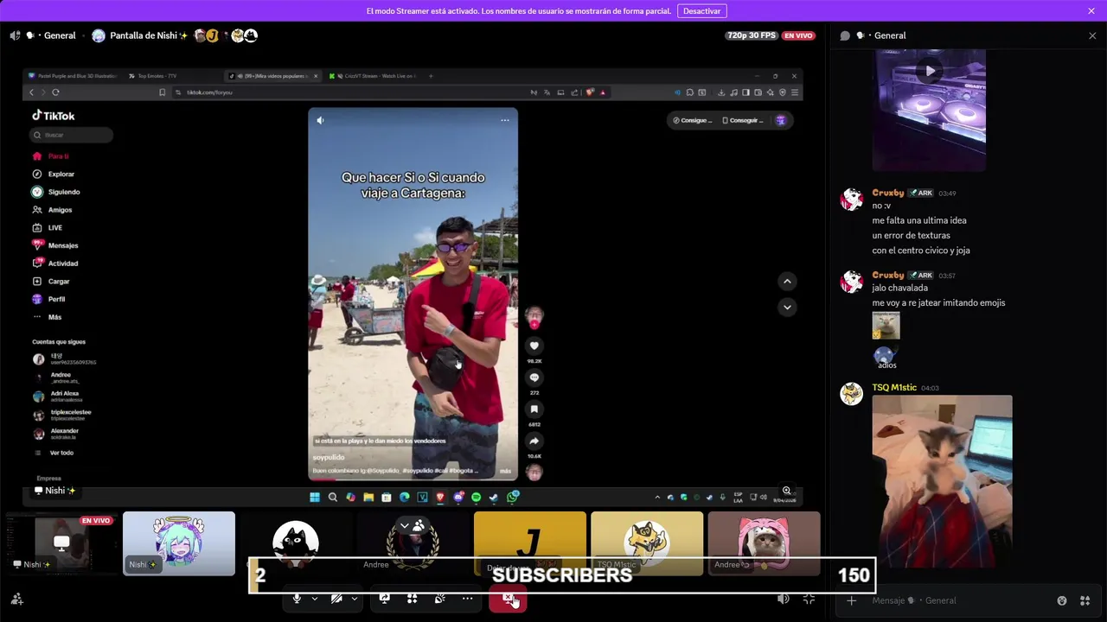Open the activities icon in call controls
Viewport: 1107px width, 622px height.
click(412, 599)
